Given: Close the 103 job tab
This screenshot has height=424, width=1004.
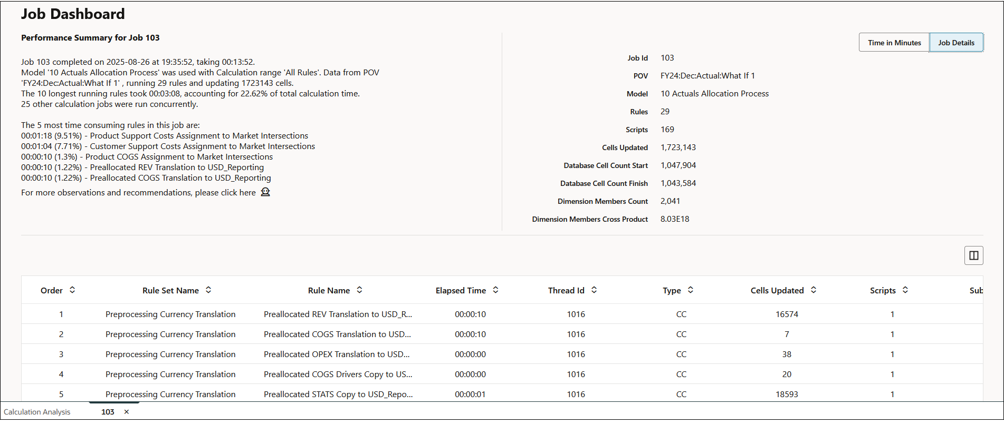Looking at the screenshot, I should coord(127,412).
